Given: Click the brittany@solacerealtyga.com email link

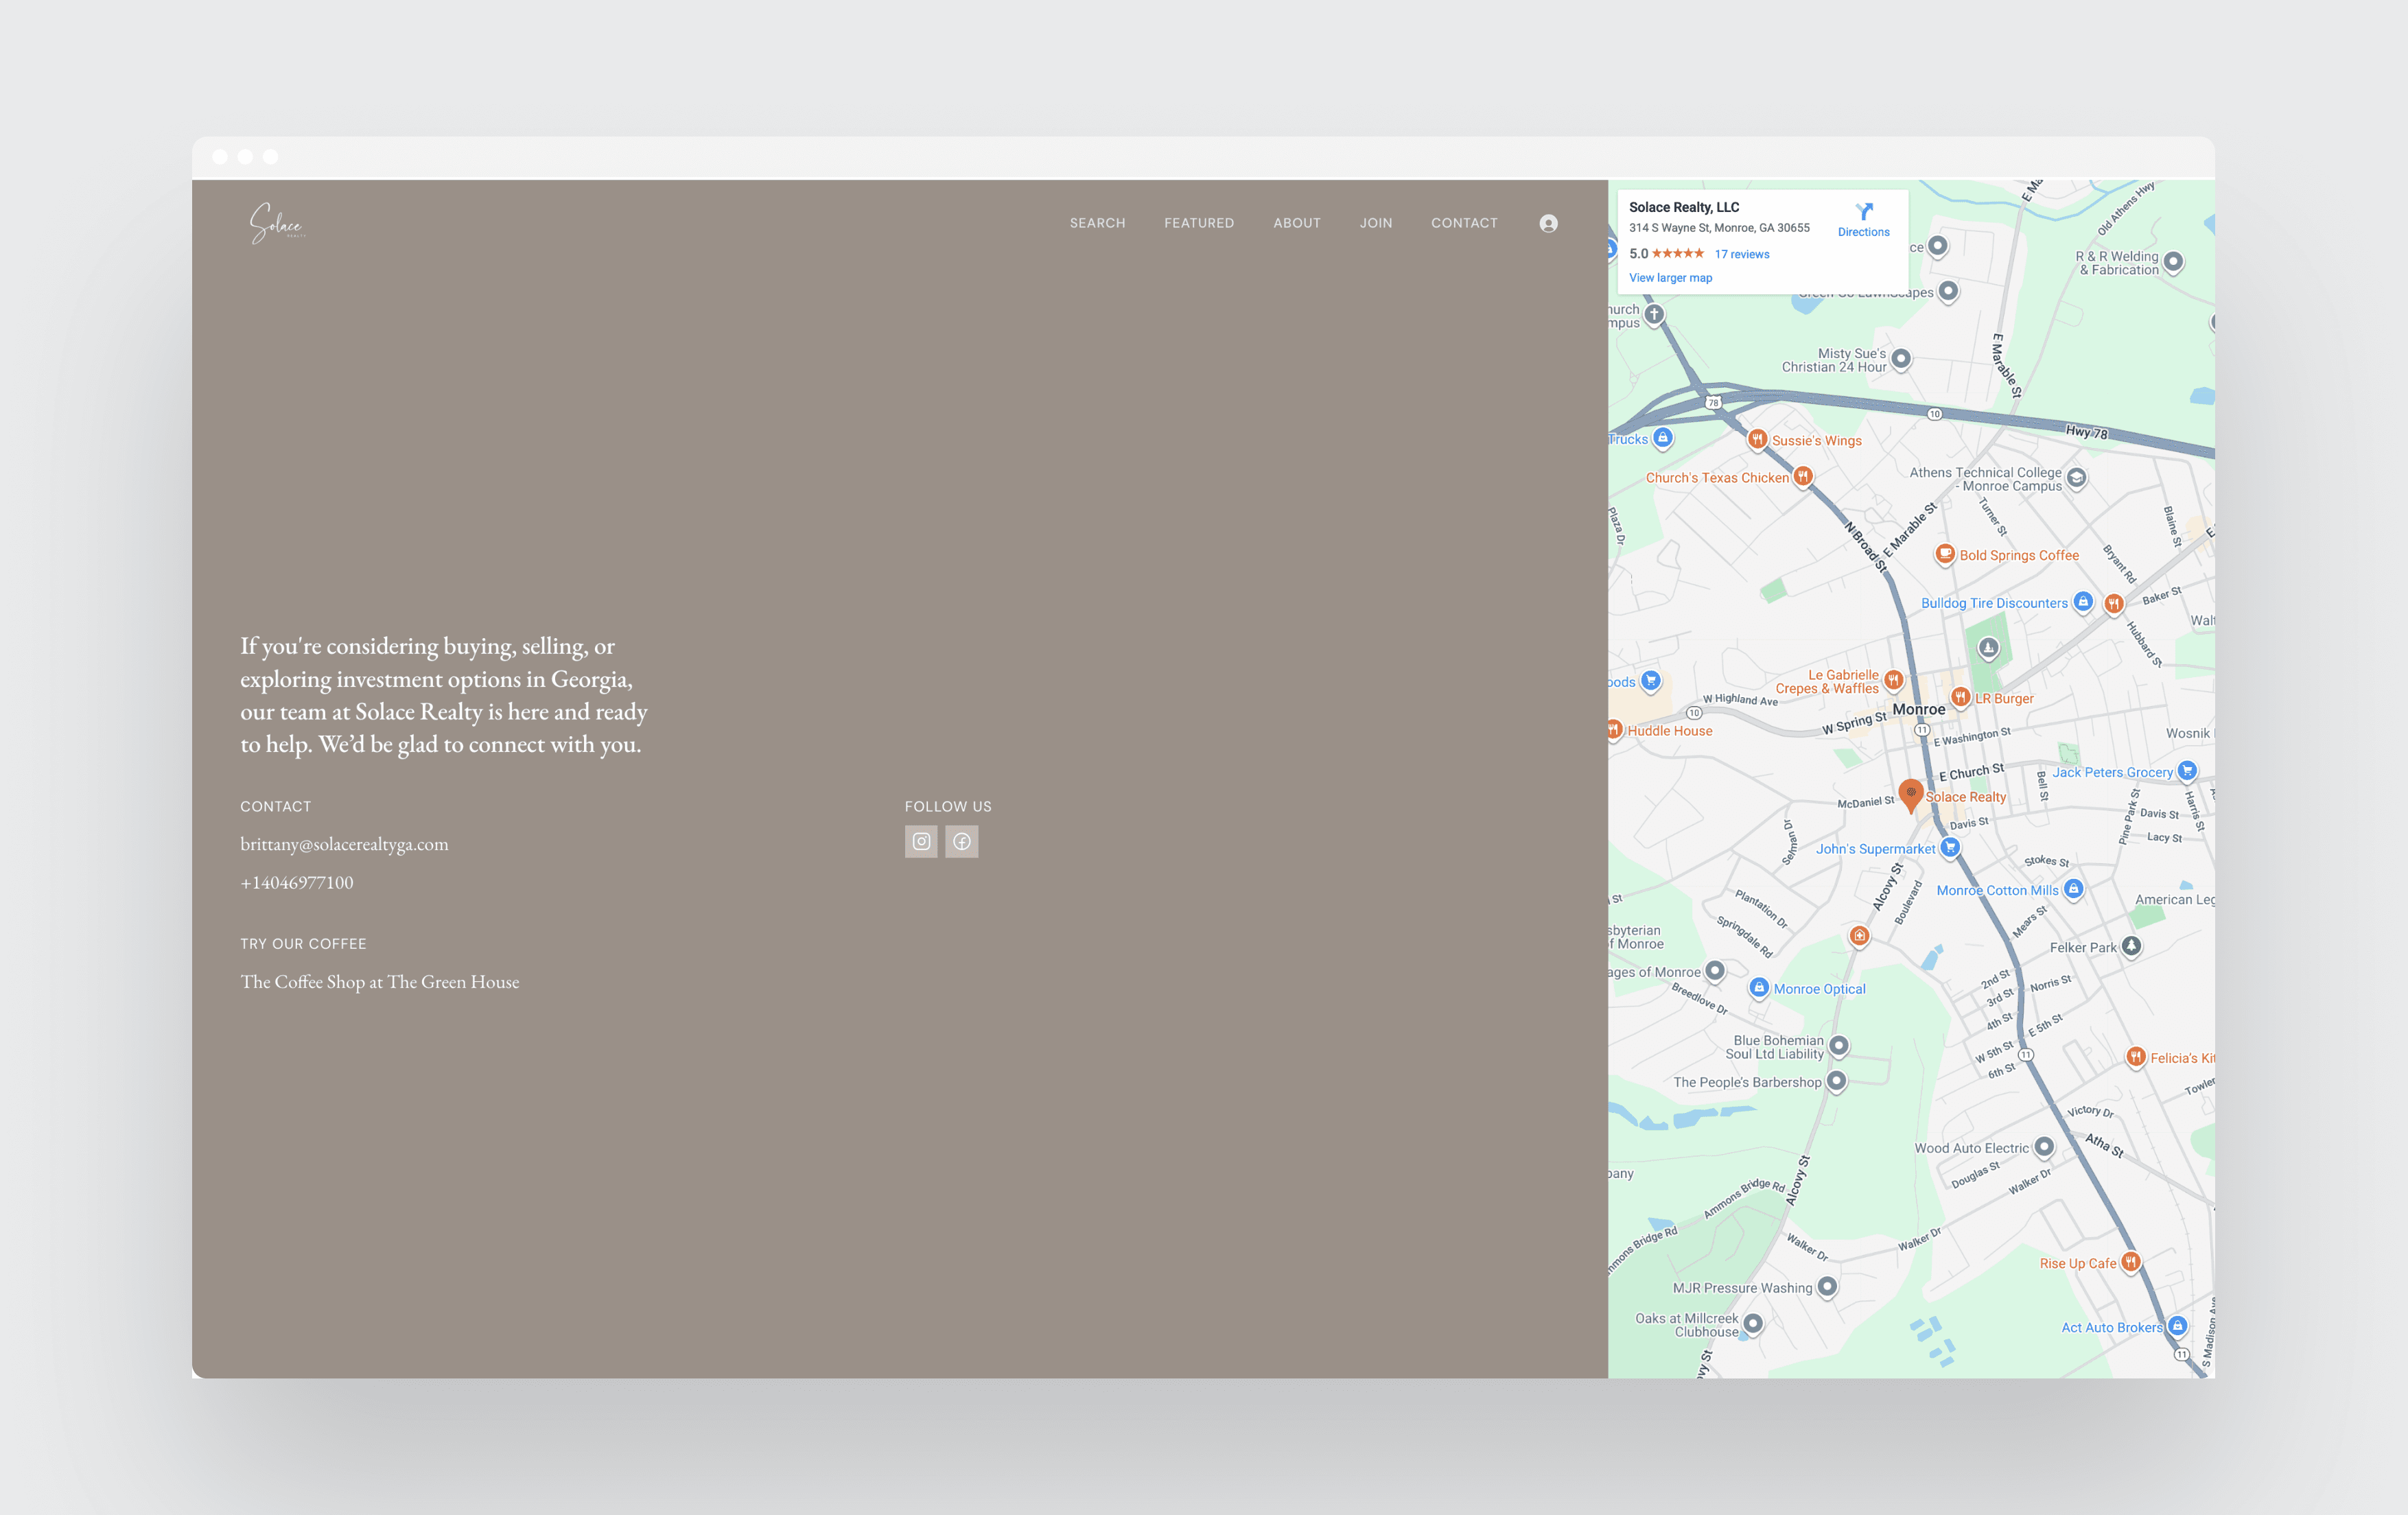Looking at the screenshot, I should tap(344, 844).
